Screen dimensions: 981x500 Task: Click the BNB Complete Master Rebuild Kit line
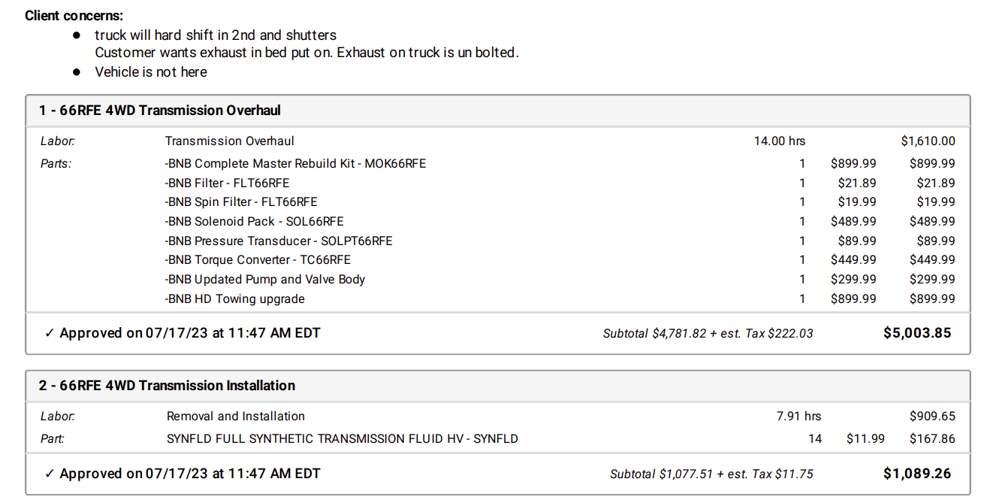point(296,163)
